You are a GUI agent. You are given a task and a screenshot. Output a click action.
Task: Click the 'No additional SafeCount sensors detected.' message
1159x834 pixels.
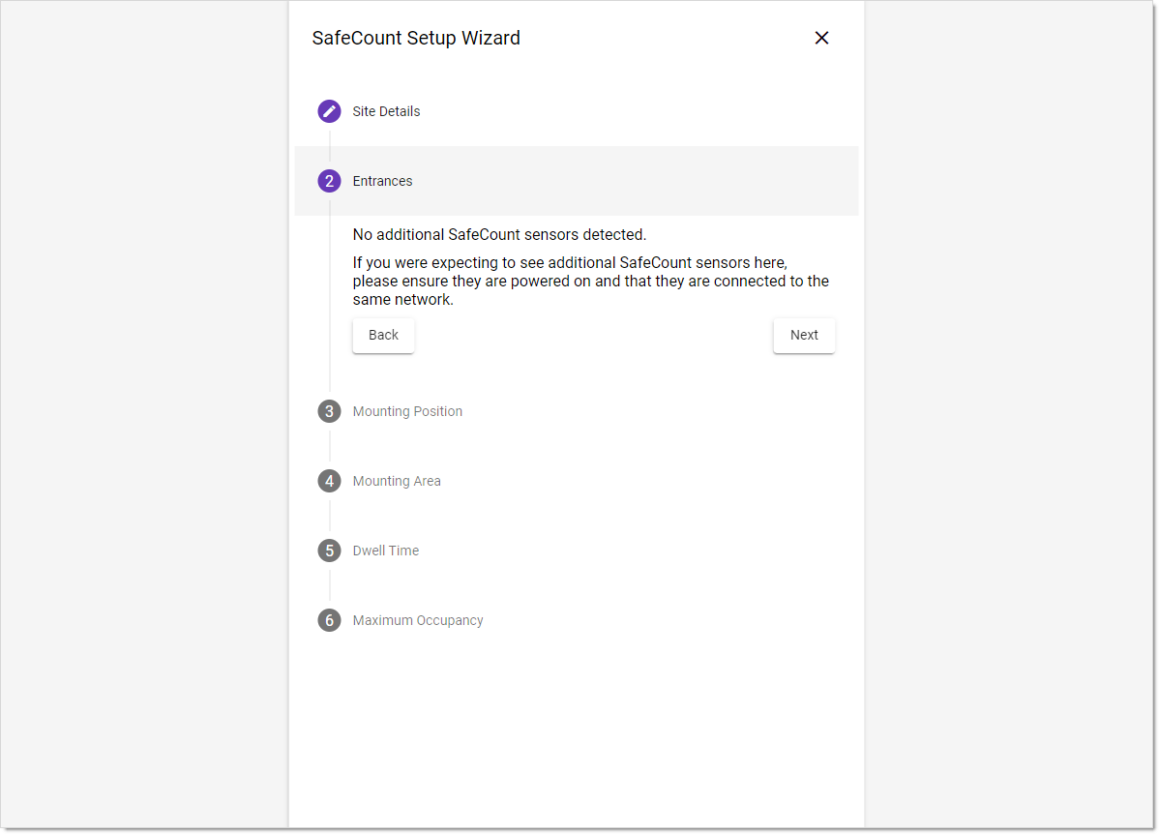pyautogui.click(x=499, y=235)
